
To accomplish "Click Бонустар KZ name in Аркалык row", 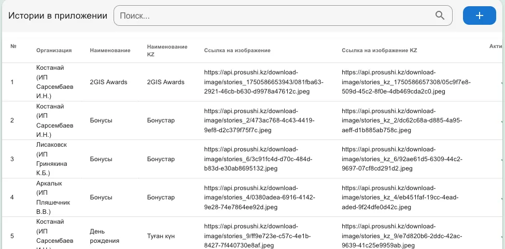I will pyautogui.click(x=161, y=198).
